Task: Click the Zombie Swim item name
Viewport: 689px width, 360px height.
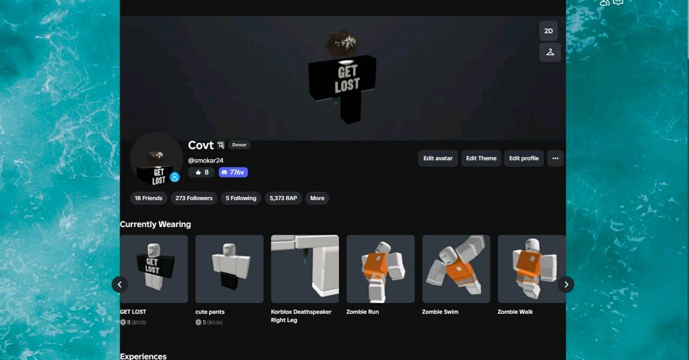Action: pyautogui.click(x=440, y=312)
